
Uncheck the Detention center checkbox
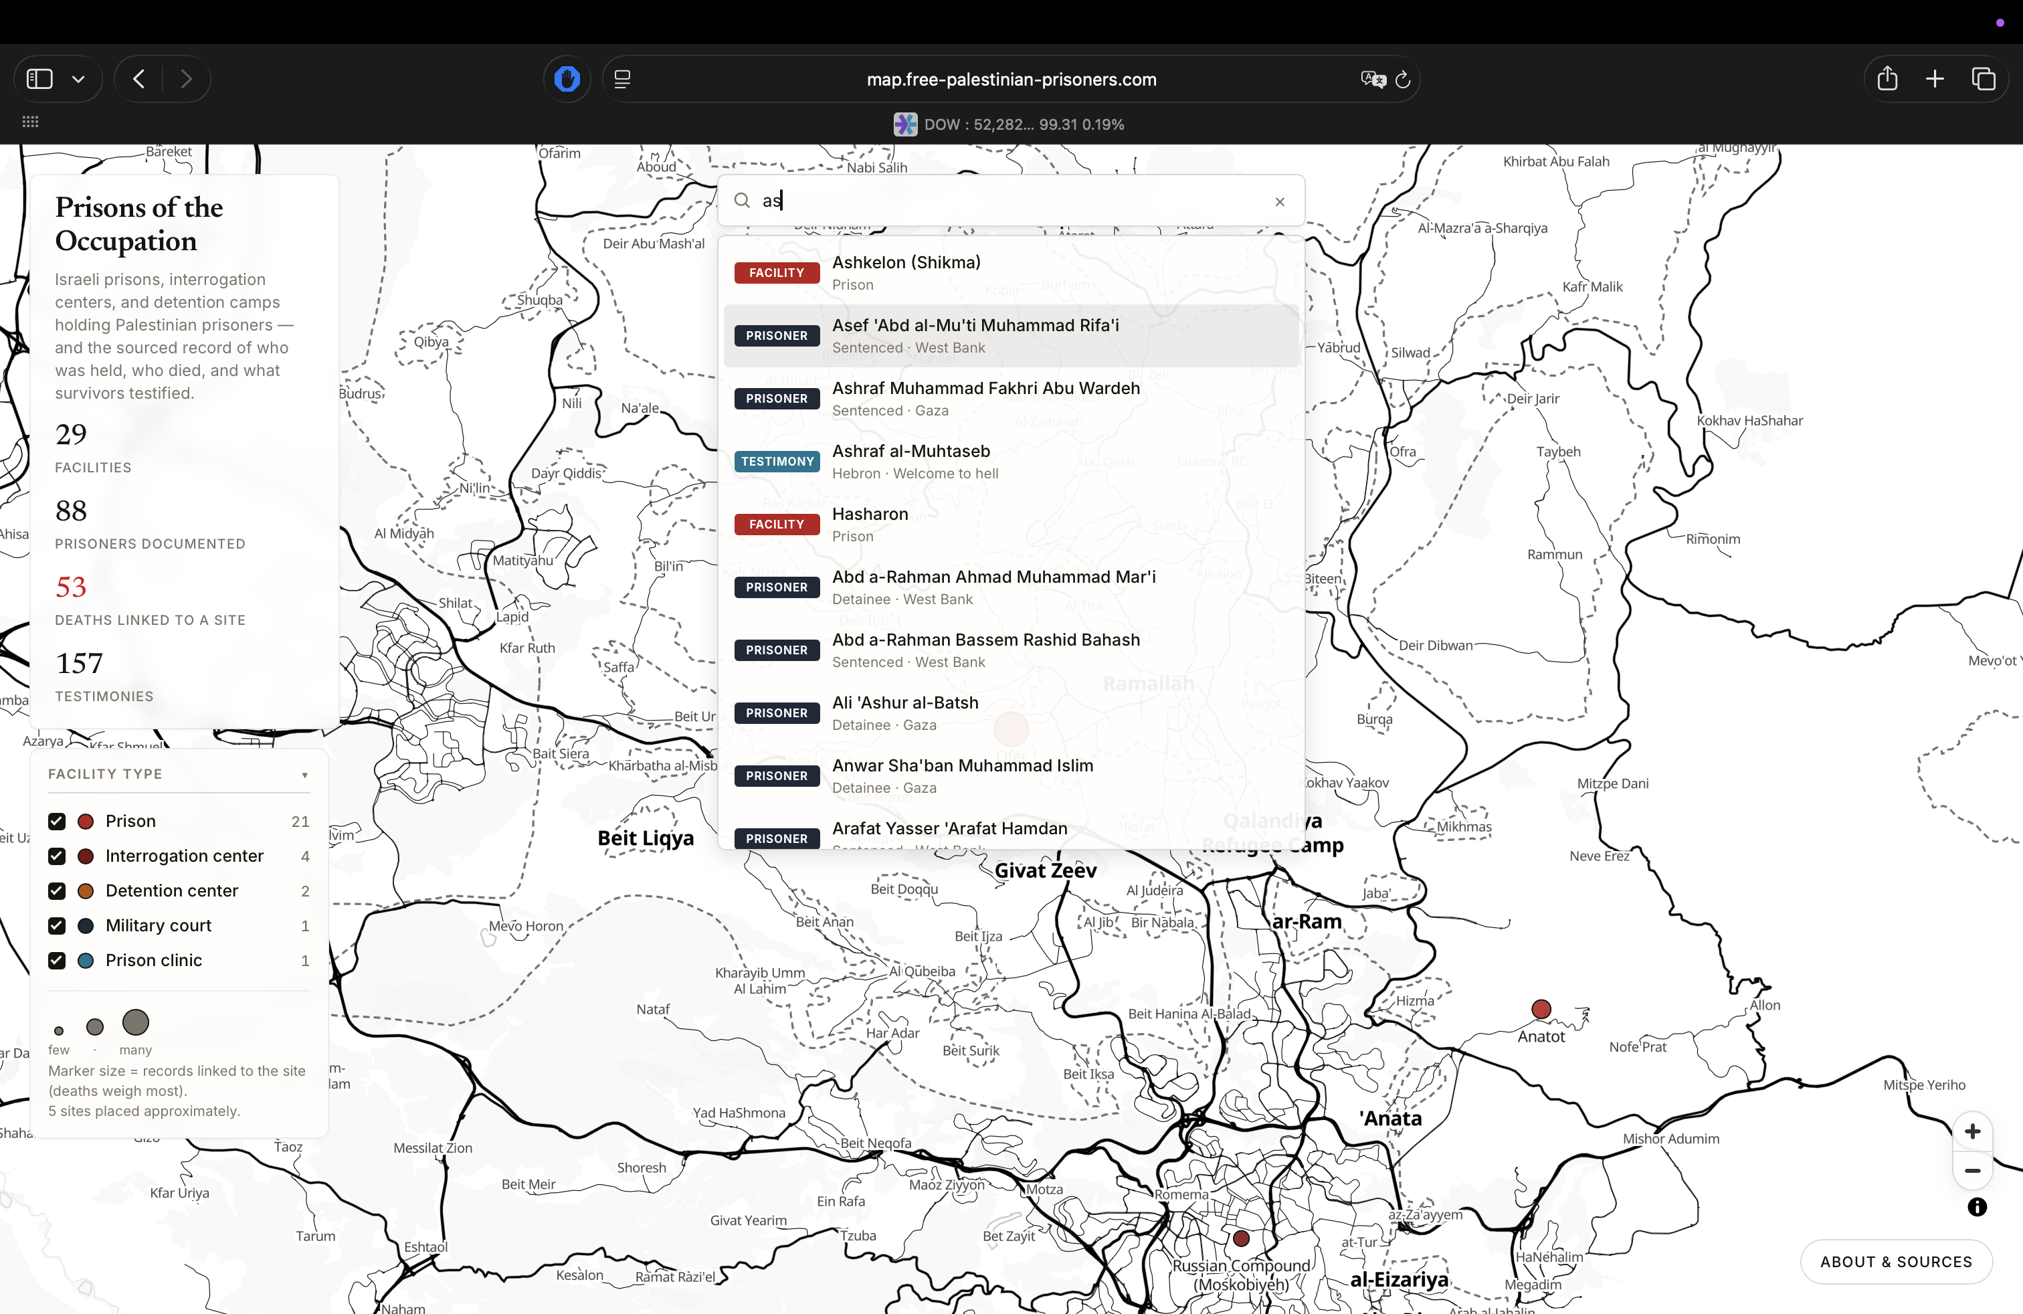pos(57,890)
